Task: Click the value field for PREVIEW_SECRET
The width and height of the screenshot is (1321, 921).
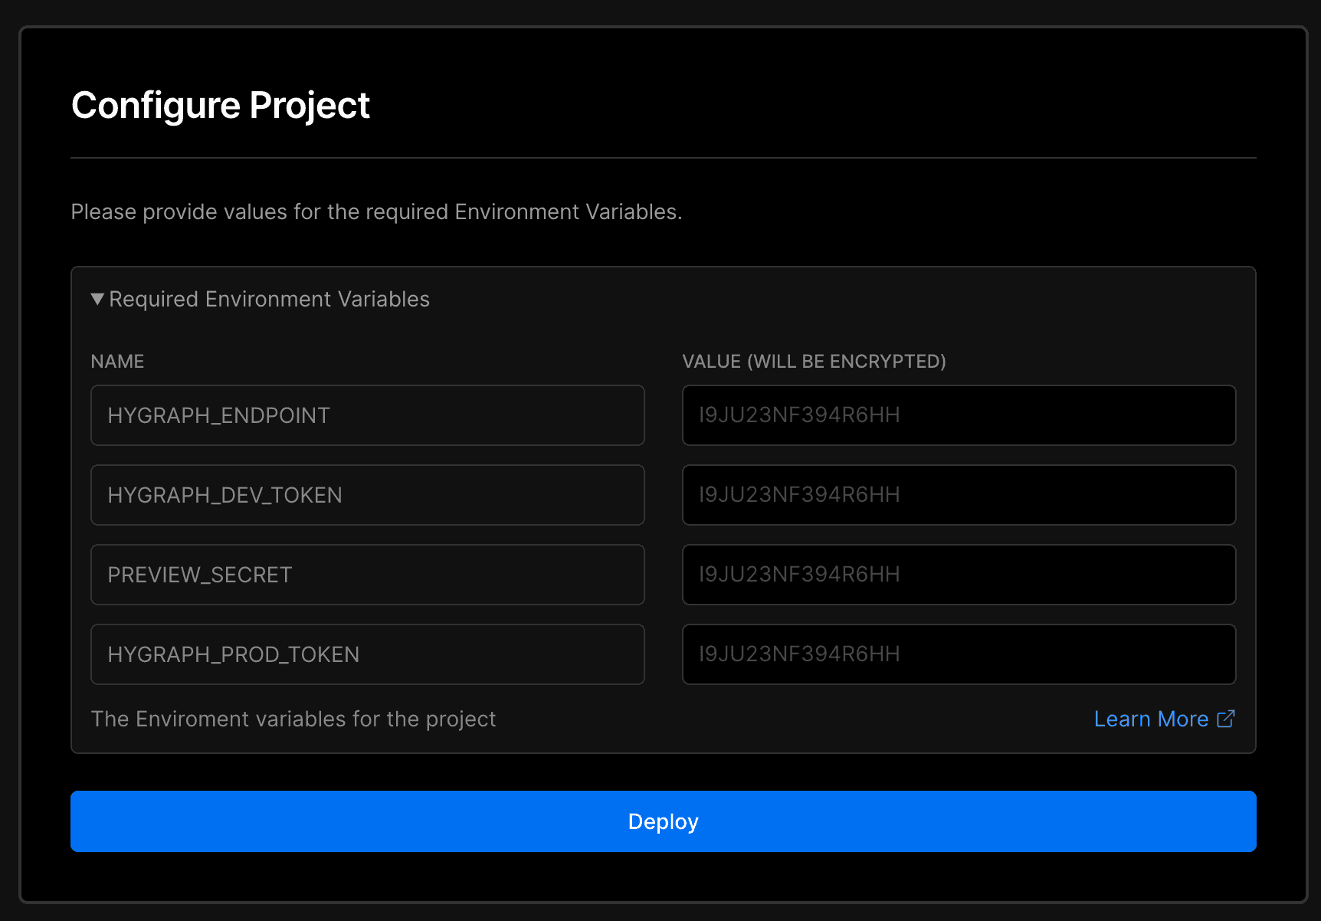Action: [959, 575]
